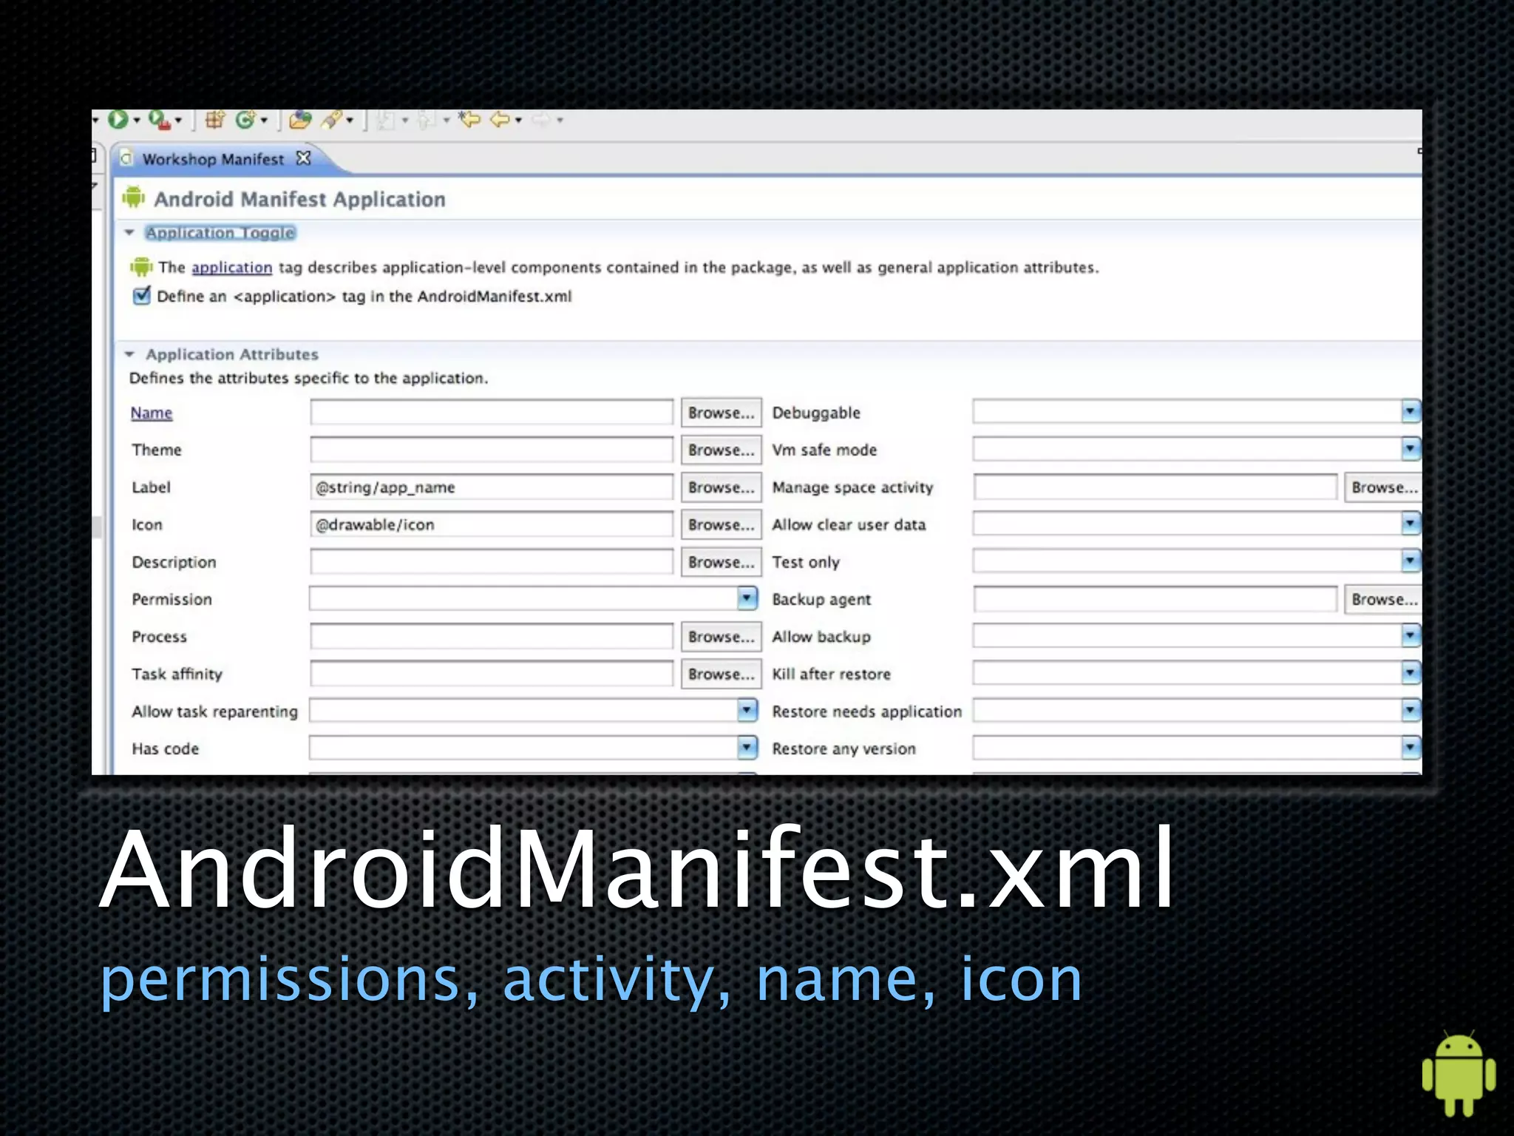Close the Workshop Manifest tab

303,158
